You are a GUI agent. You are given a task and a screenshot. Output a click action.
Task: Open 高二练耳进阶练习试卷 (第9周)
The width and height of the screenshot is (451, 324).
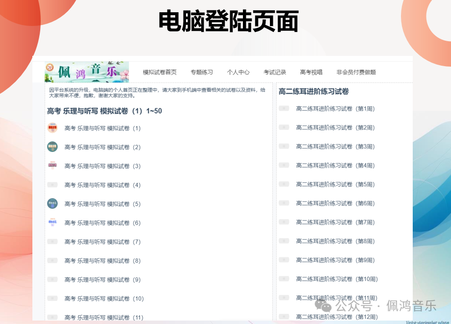click(x=335, y=260)
